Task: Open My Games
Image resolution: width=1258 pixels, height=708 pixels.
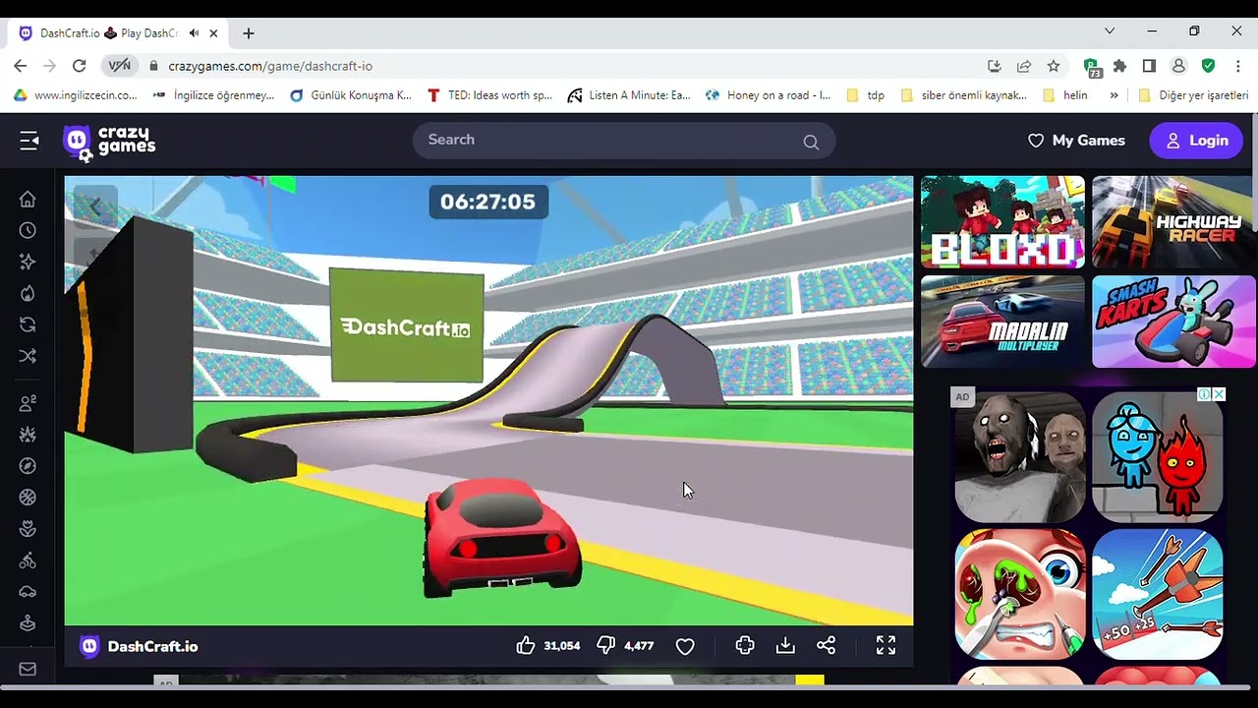Action: (1076, 141)
